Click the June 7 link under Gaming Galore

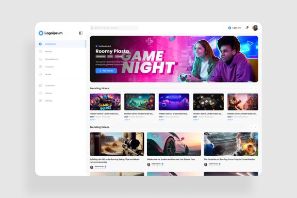pos(92,120)
